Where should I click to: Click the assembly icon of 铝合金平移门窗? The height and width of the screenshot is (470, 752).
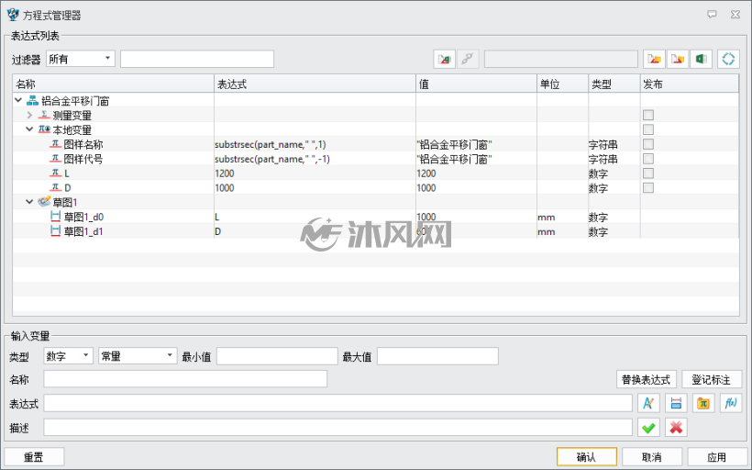32,100
